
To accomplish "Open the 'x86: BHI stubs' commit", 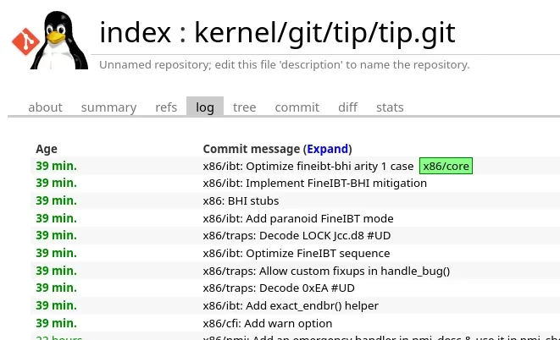I will (241, 201).
